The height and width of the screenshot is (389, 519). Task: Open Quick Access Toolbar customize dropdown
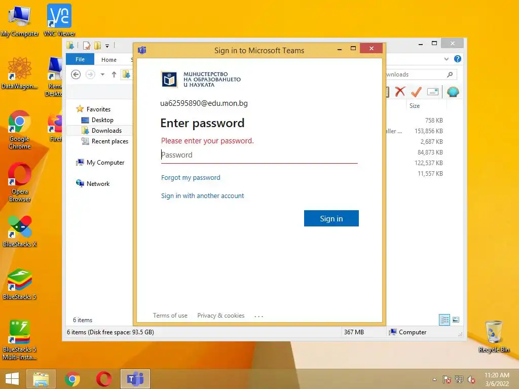pos(107,46)
